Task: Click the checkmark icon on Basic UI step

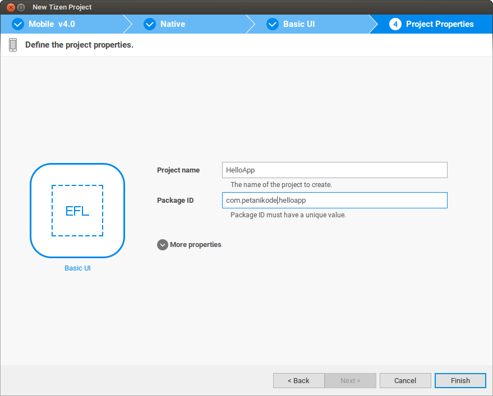Action: click(273, 24)
